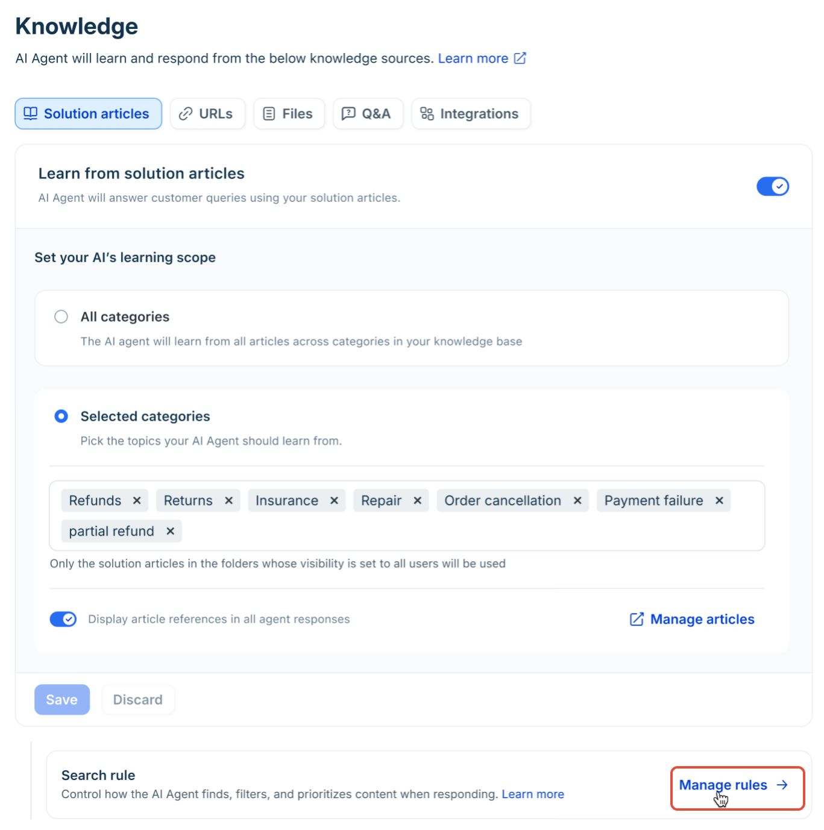The height and width of the screenshot is (830, 824).
Task: Open the Files tab
Action: coord(289,114)
